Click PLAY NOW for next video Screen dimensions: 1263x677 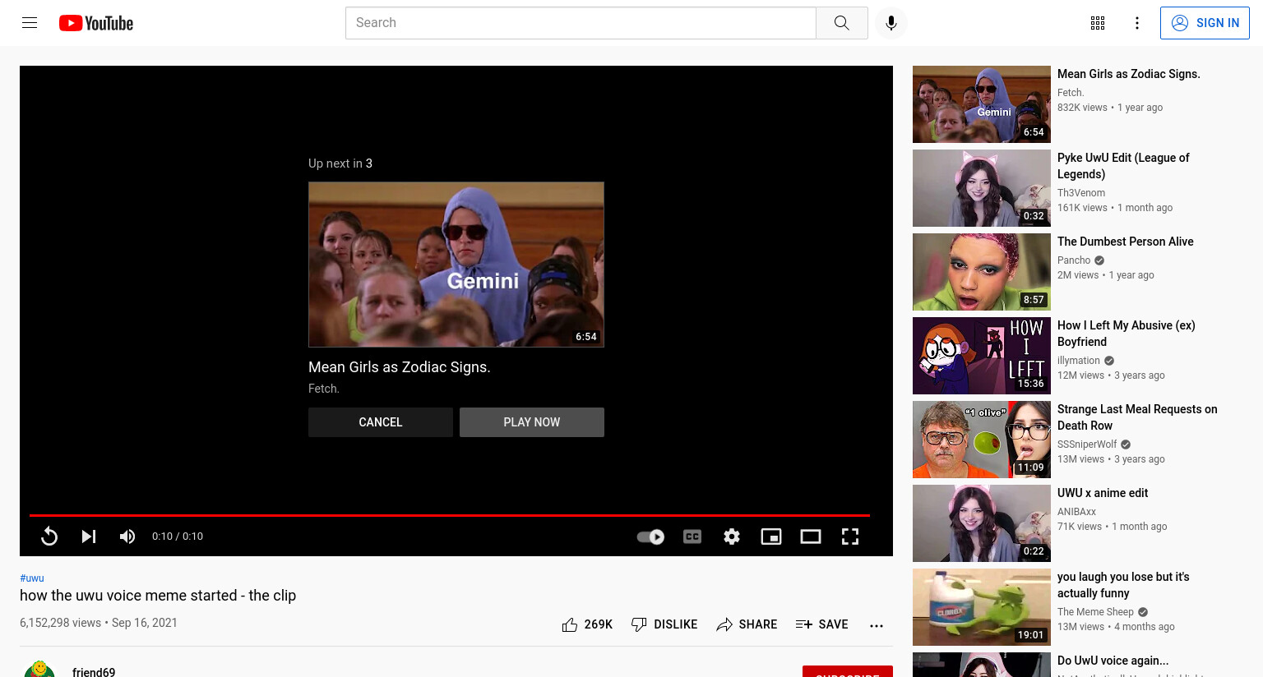coord(532,422)
